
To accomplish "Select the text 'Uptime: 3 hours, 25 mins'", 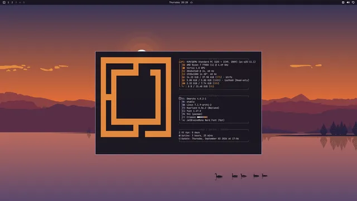I will pos(197,136).
